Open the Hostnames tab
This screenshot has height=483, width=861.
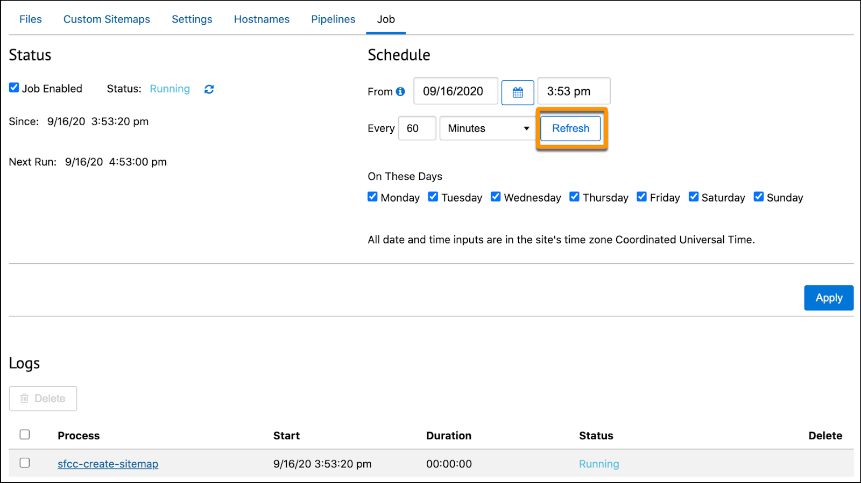[262, 19]
